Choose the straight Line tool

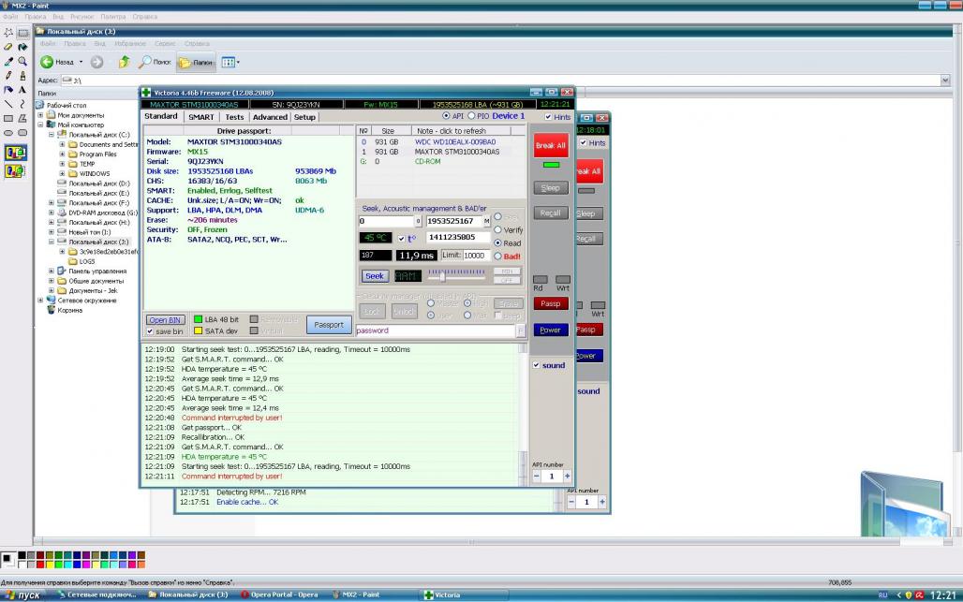[x=8, y=104]
